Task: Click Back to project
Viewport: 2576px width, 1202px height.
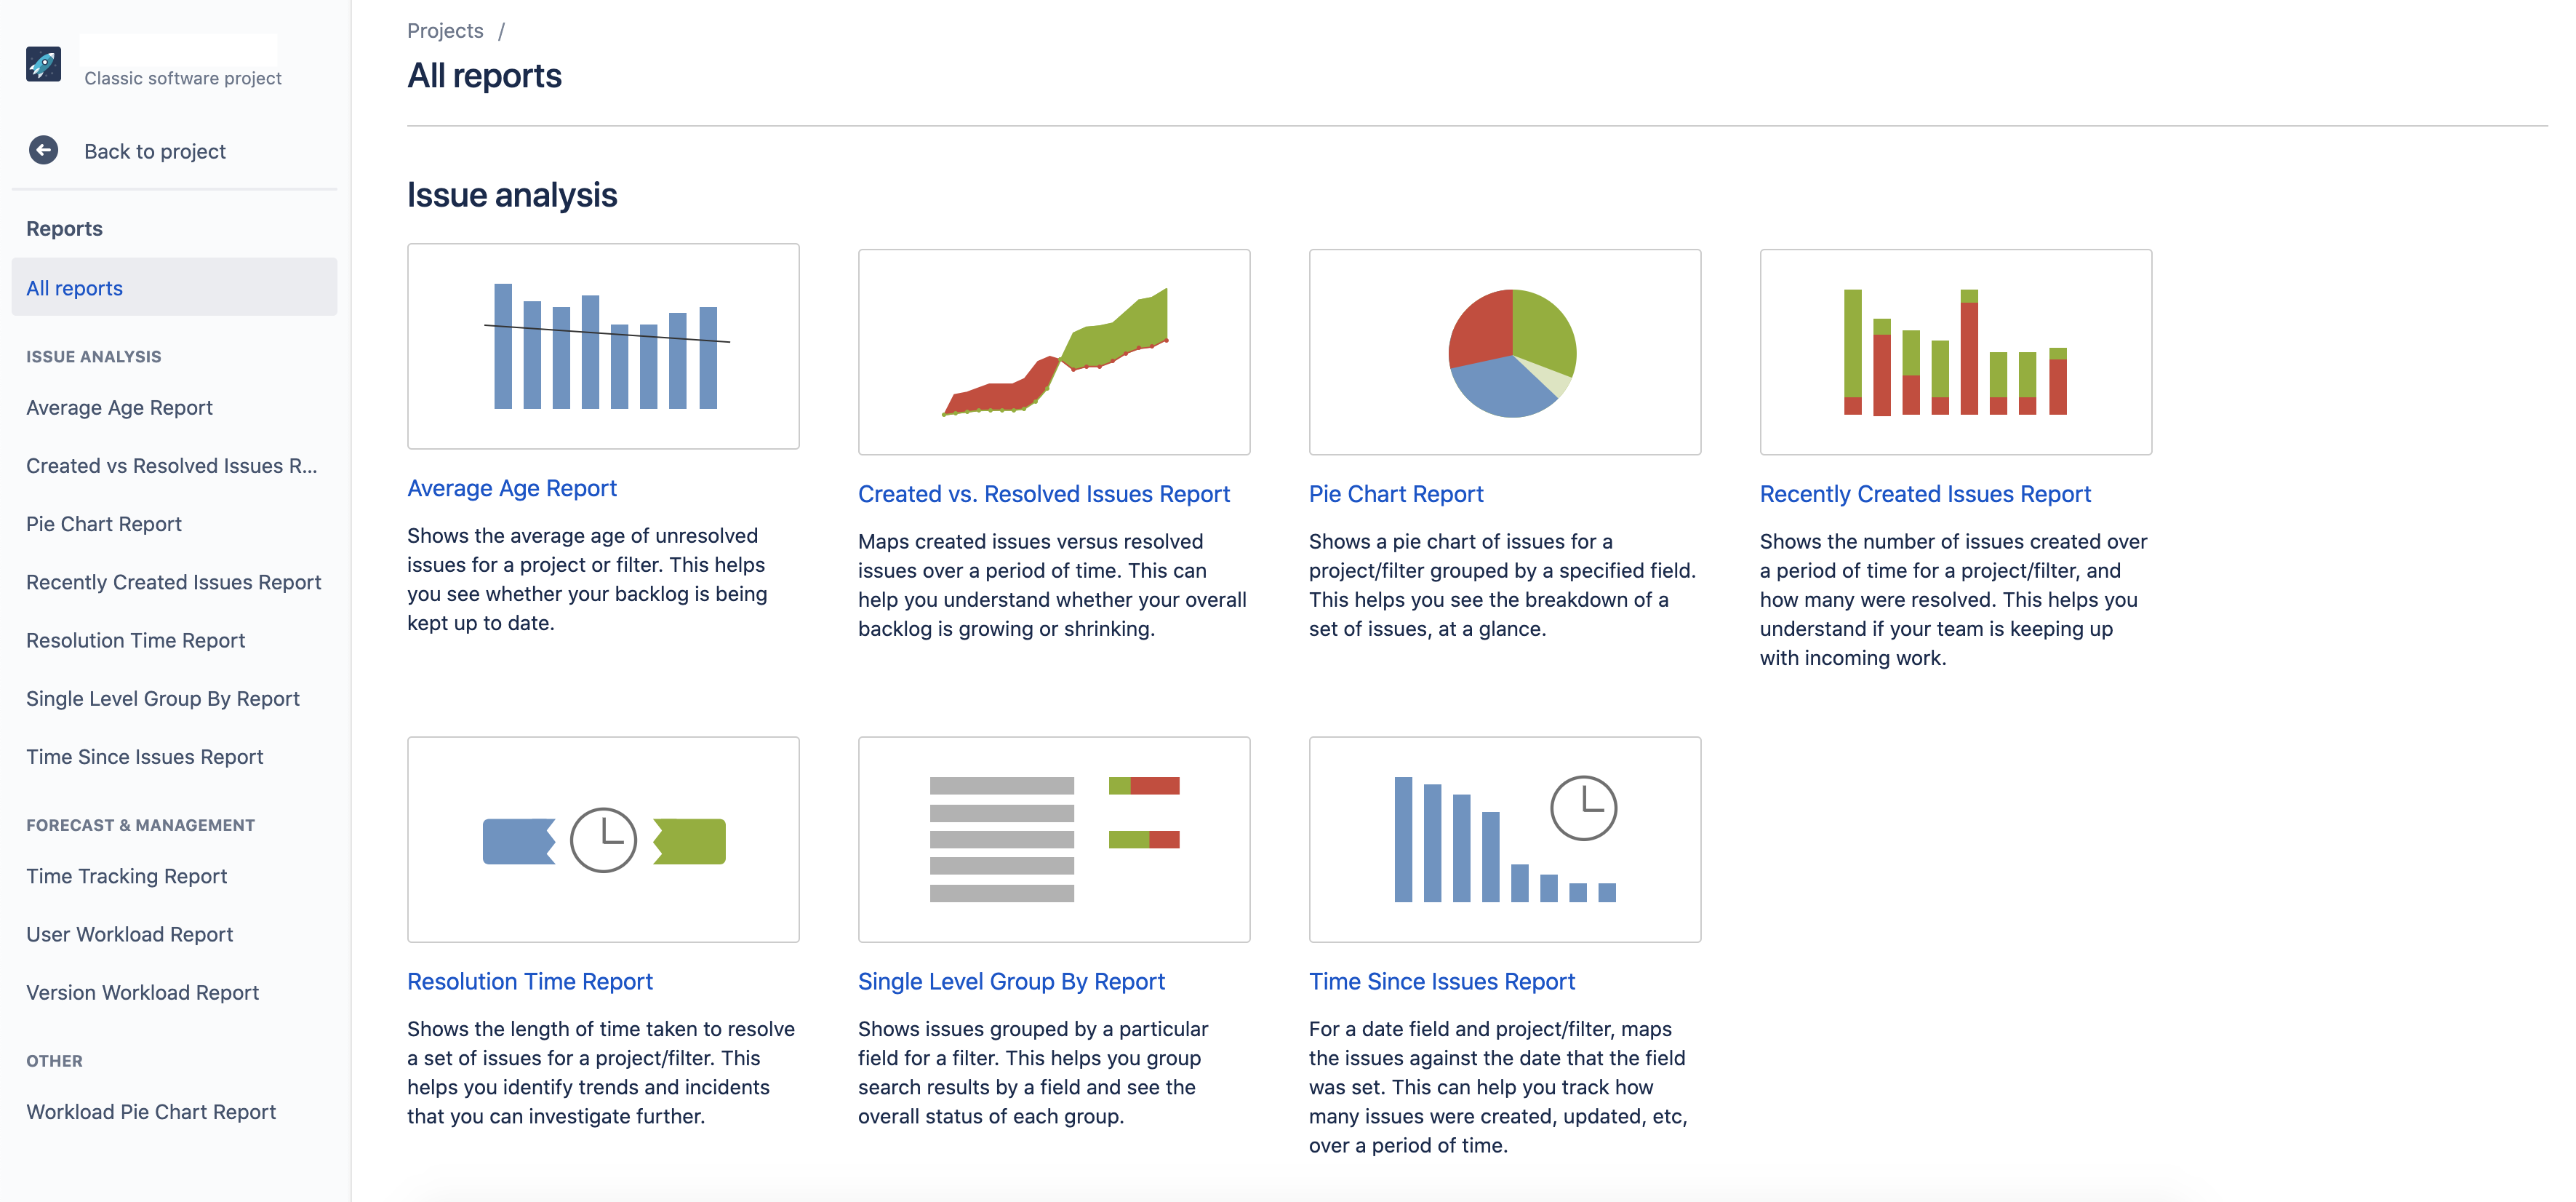Action: tap(154, 150)
